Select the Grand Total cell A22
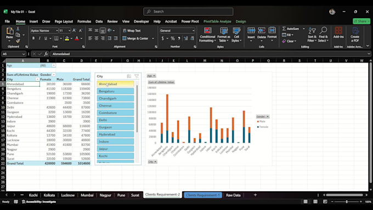The width and height of the screenshot is (373, 210). pos(23,163)
